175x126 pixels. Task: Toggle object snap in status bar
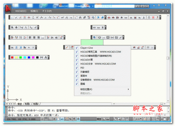(x=58, y=119)
